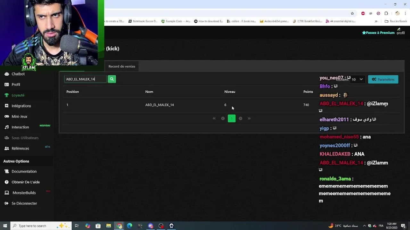Screen dimensions: 410x230
Task: Switch to Chrome in the taskbar
Action: (119, 226)
